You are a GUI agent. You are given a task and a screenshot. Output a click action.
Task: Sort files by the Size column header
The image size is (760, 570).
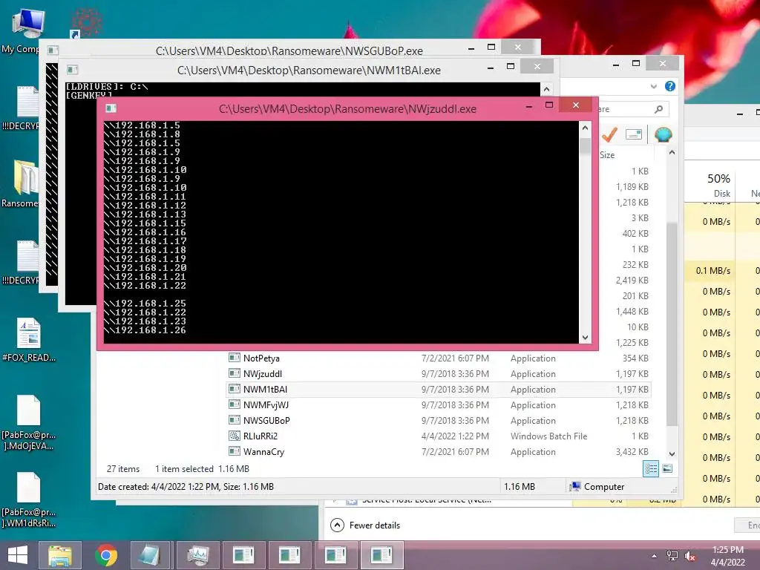[607, 155]
